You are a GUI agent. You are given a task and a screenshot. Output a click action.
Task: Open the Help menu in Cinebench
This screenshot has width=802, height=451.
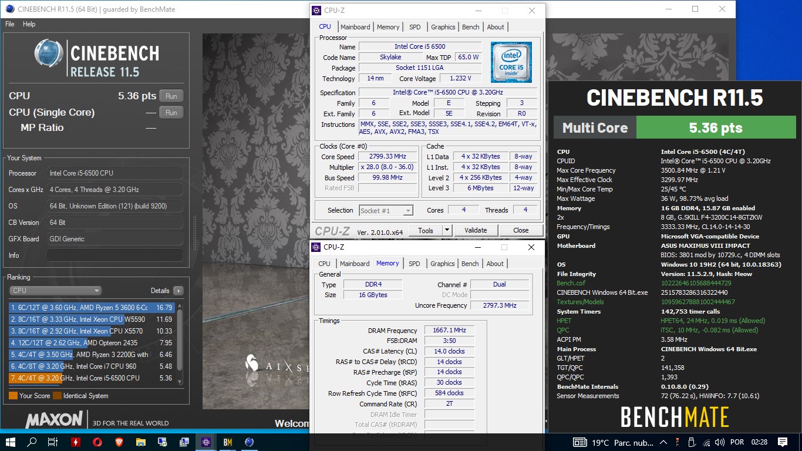(x=29, y=24)
